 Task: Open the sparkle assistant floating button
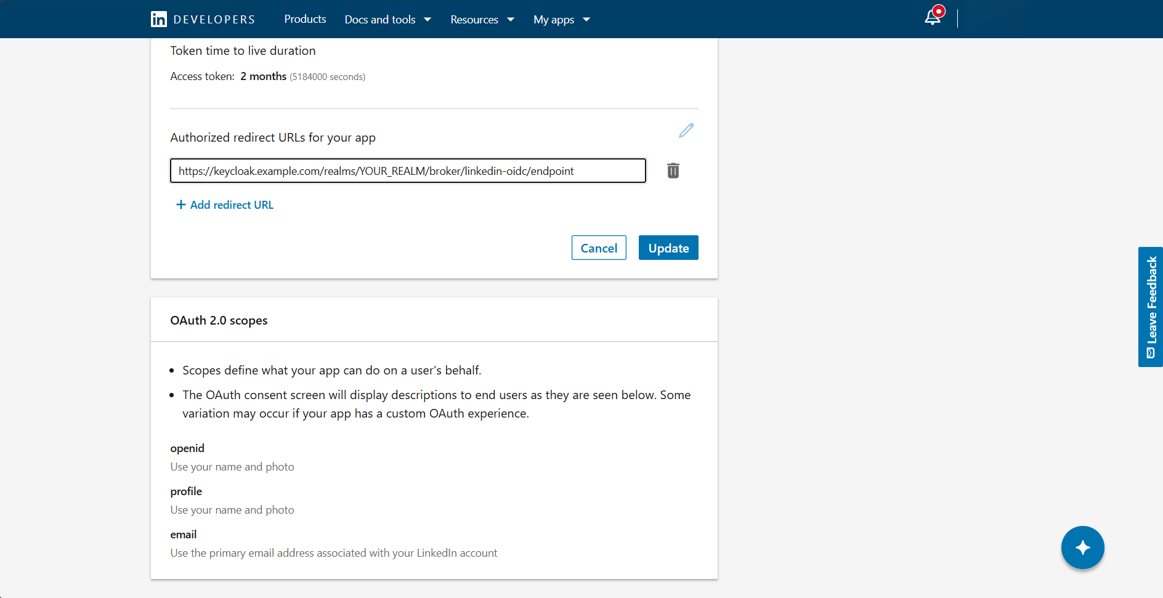[x=1082, y=547]
